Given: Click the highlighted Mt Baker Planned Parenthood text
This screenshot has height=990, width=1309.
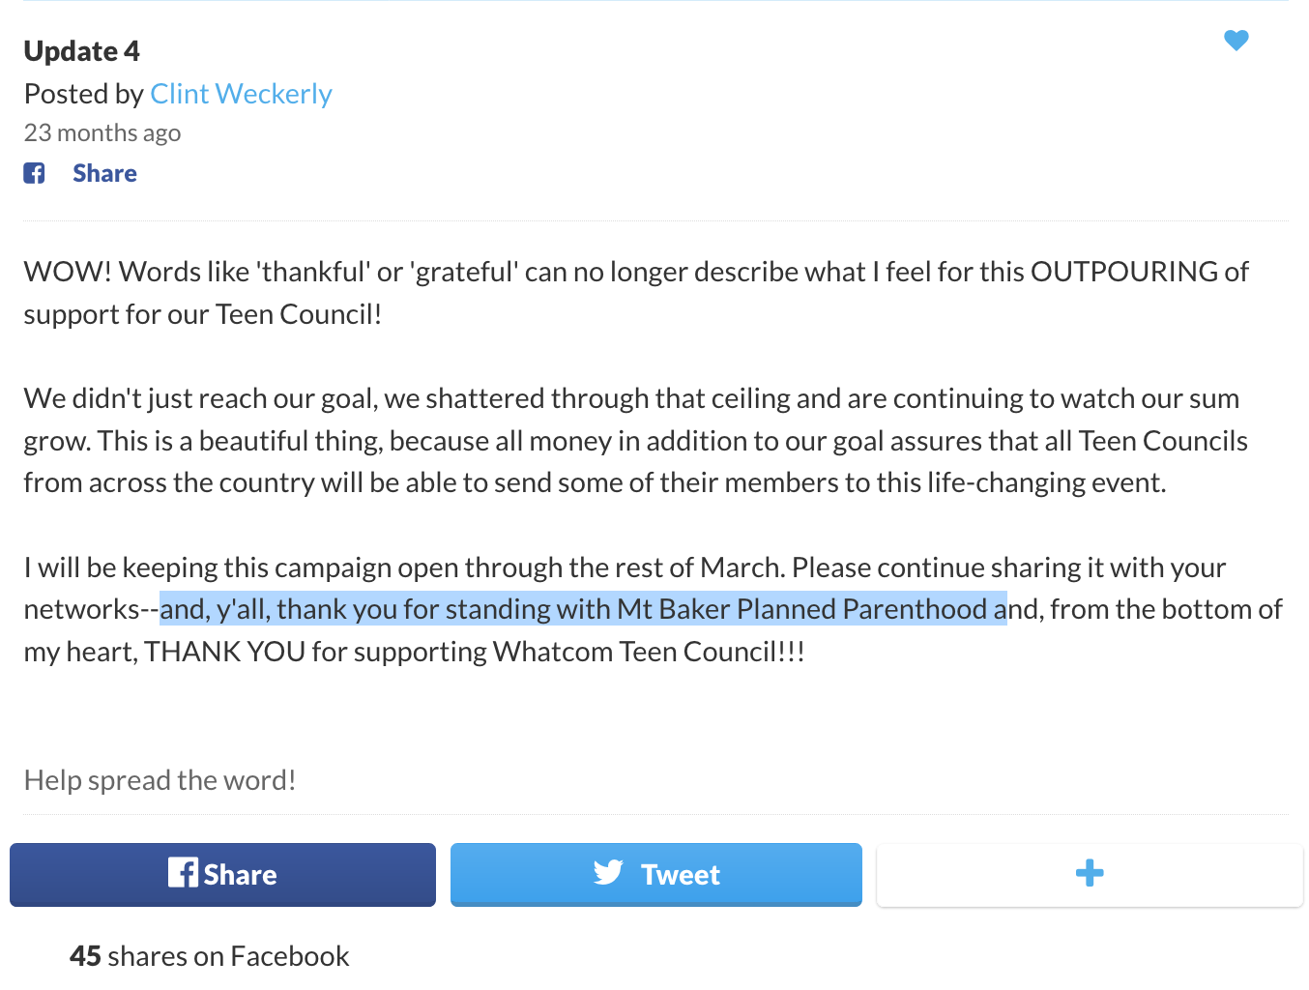Looking at the screenshot, I should pos(802,609).
